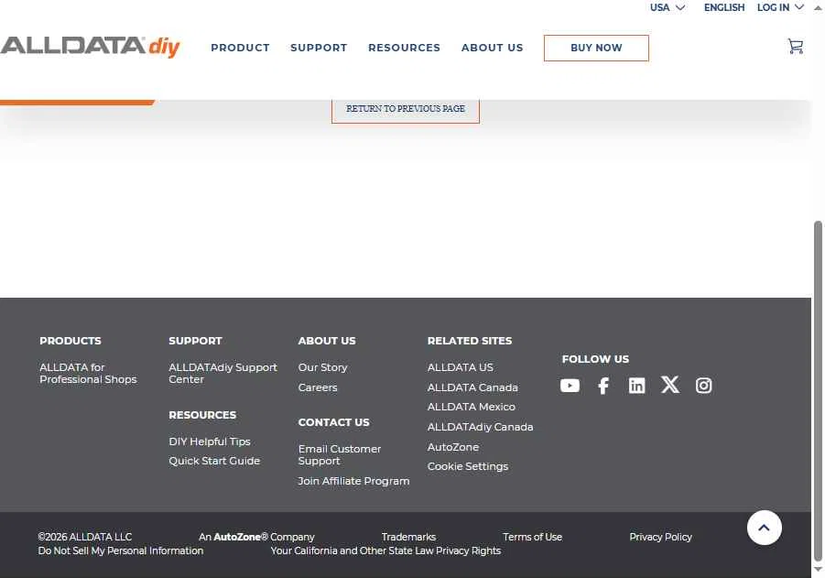825x578 pixels.
Task: Open the Careers link
Action: (x=317, y=387)
